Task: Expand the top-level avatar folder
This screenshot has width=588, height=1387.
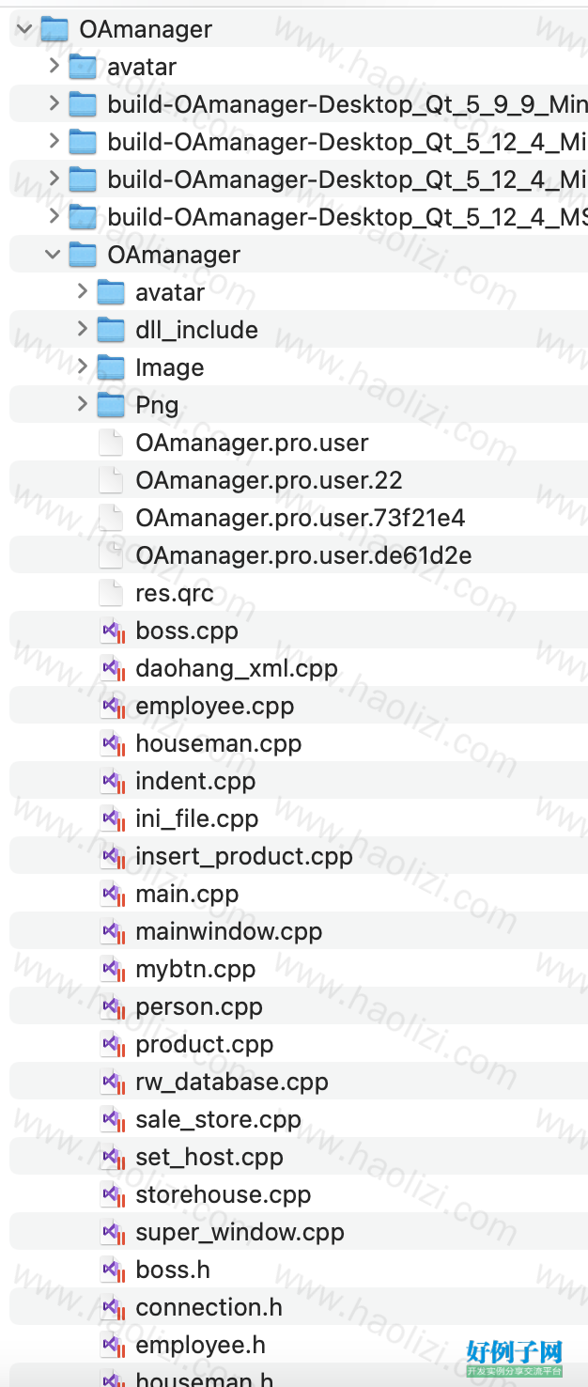Action: (54, 67)
